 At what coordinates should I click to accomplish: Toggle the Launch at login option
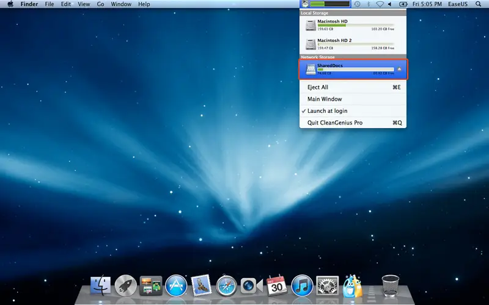353,111
